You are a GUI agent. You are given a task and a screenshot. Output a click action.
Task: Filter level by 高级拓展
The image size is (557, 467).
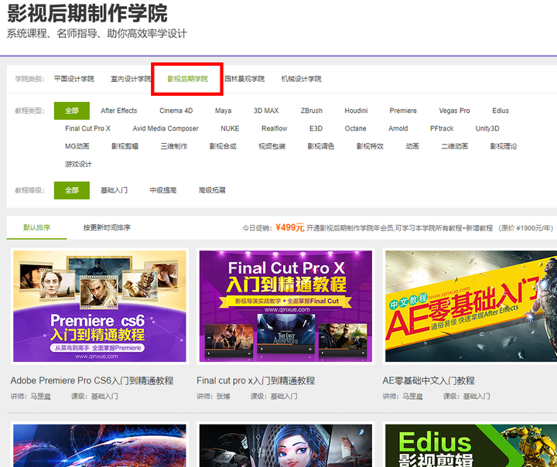click(212, 190)
